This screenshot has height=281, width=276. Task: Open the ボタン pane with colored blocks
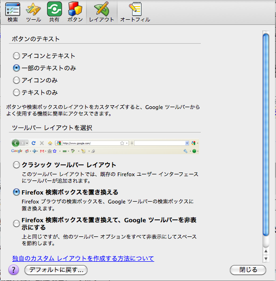click(x=75, y=12)
